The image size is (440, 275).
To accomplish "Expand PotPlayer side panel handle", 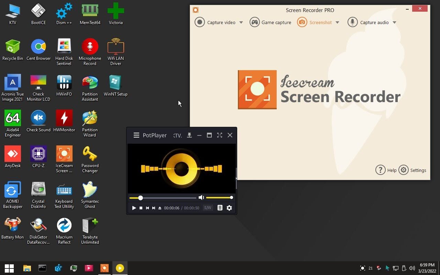I will 236,178.
